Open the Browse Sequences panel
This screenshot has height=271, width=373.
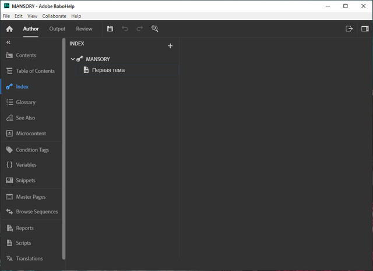click(37, 212)
